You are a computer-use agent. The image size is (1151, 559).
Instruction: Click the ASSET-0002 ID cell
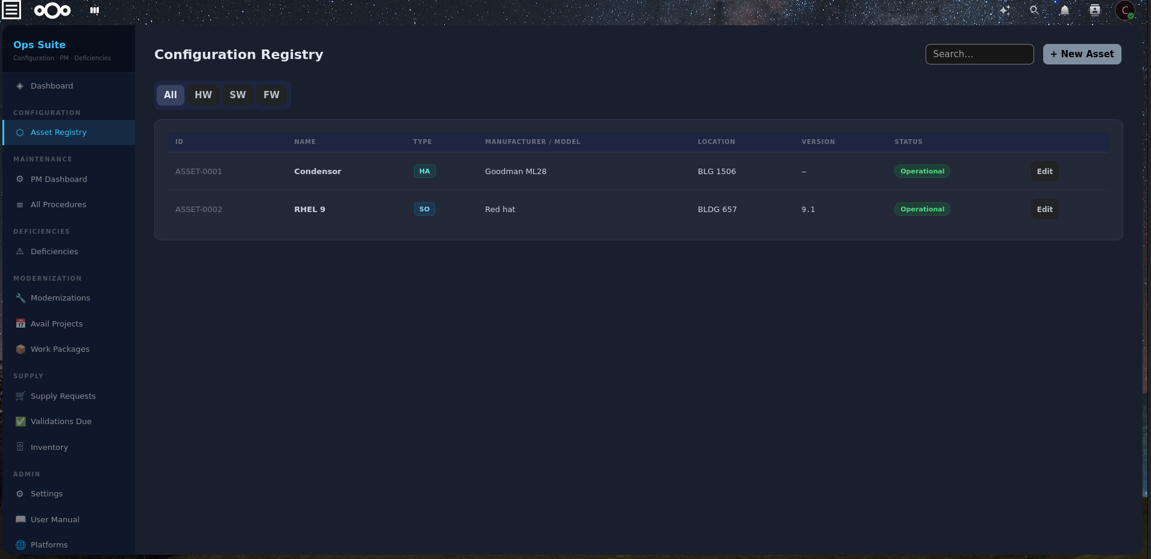pyautogui.click(x=199, y=210)
